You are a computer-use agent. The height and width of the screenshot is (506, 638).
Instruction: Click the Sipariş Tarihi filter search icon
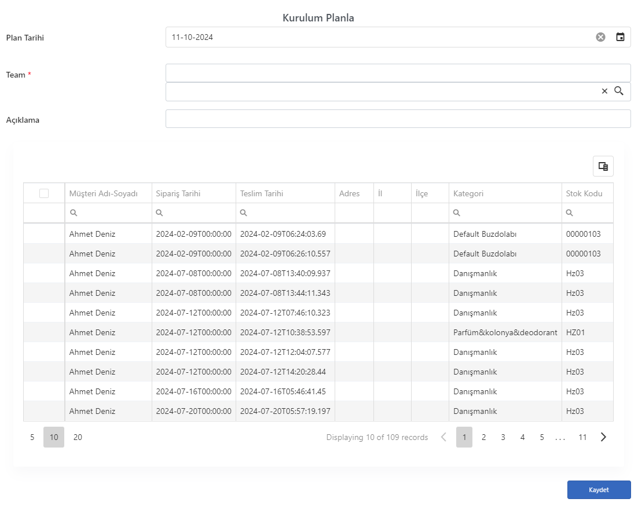[x=160, y=212]
